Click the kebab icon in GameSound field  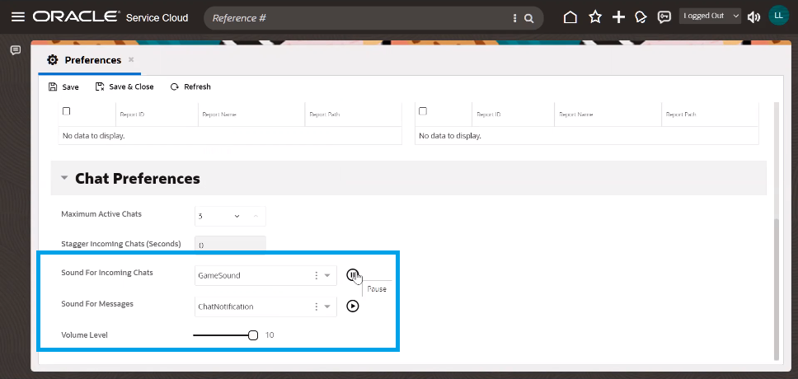coord(316,275)
